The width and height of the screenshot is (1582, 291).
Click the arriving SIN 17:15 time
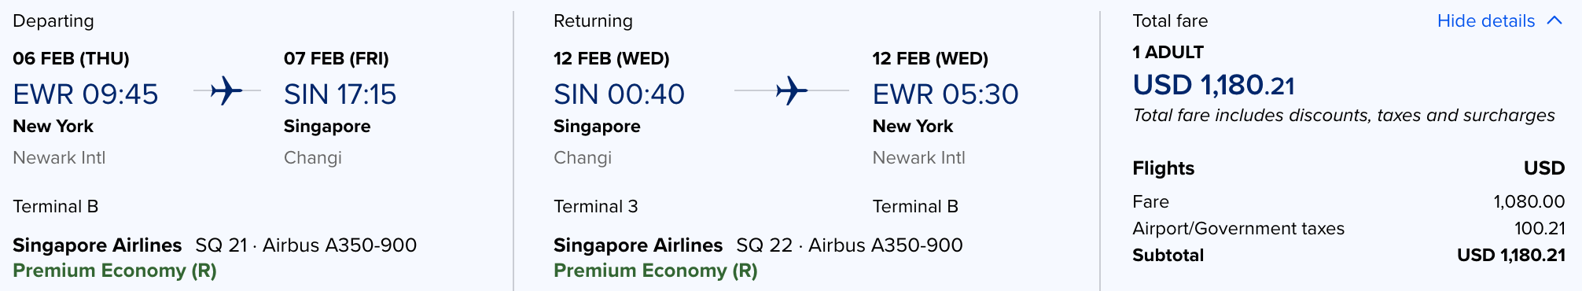coord(340,94)
